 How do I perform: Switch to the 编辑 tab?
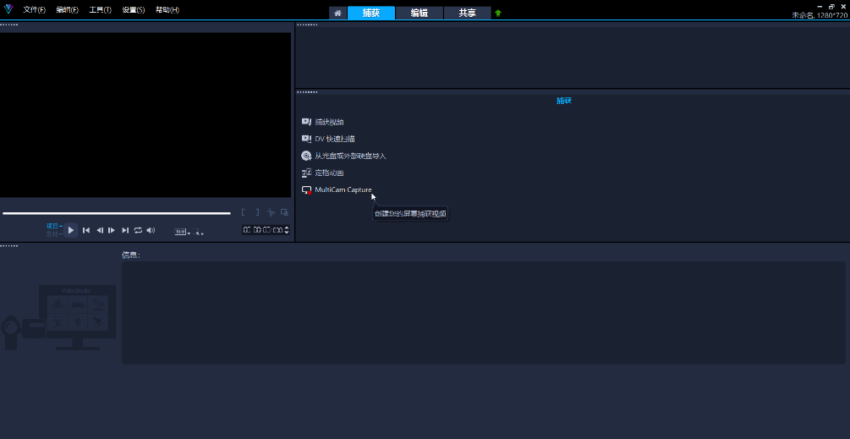419,13
